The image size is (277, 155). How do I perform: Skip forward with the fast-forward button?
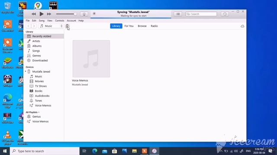(x=49, y=14)
